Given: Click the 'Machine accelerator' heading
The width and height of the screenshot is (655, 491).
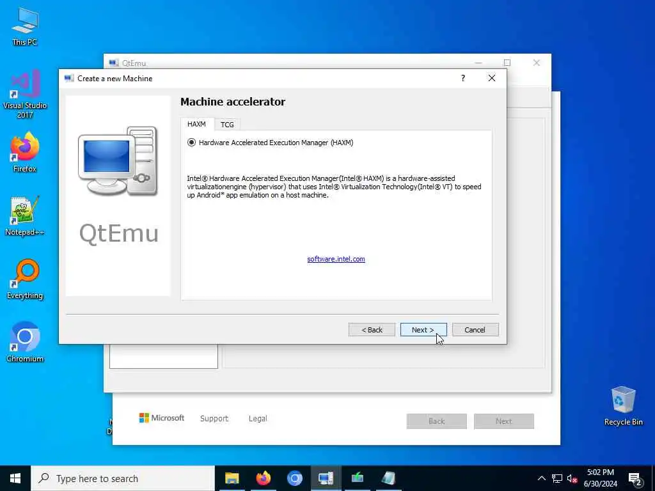Looking at the screenshot, I should point(233,102).
